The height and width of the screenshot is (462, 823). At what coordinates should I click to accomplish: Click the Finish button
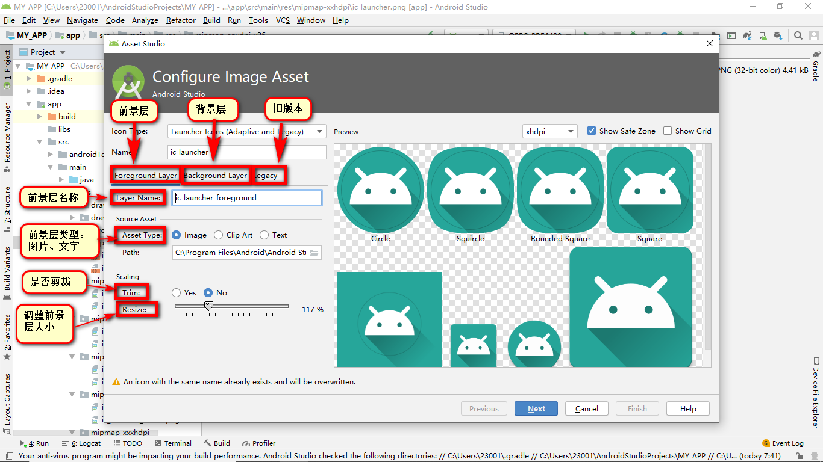pos(637,409)
